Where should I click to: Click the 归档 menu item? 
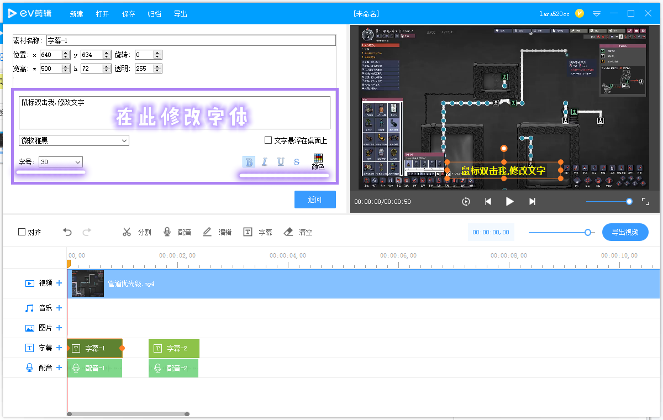coord(155,14)
